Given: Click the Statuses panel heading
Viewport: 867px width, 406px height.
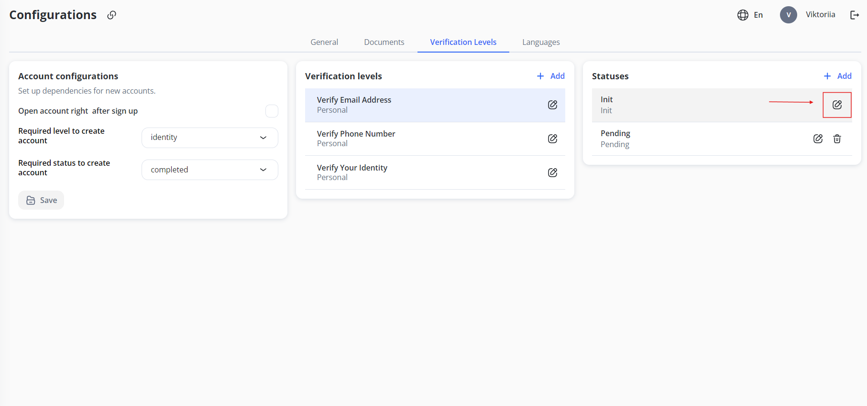Looking at the screenshot, I should point(610,76).
